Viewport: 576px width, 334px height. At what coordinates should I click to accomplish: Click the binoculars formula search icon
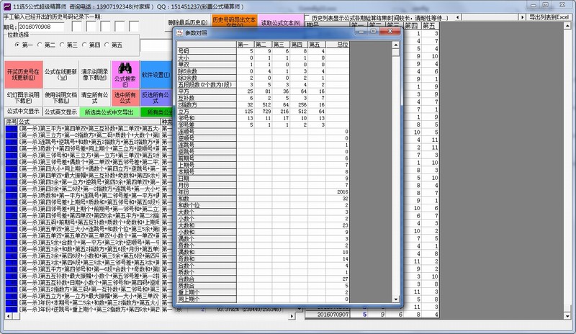[124, 68]
